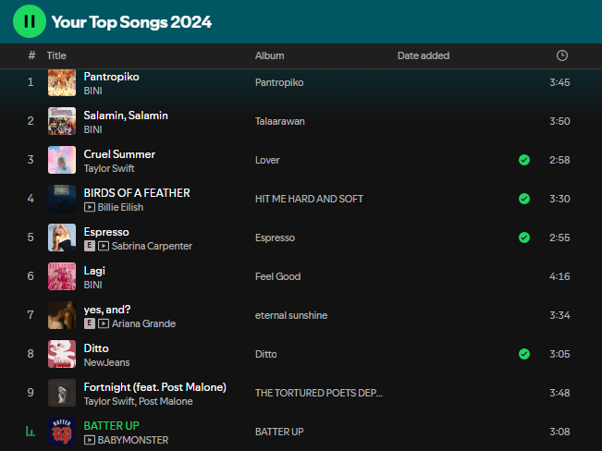Open Taylor Swift artist under Cruel Summer
This screenshot has width=602, height=451.
[109, 168]
